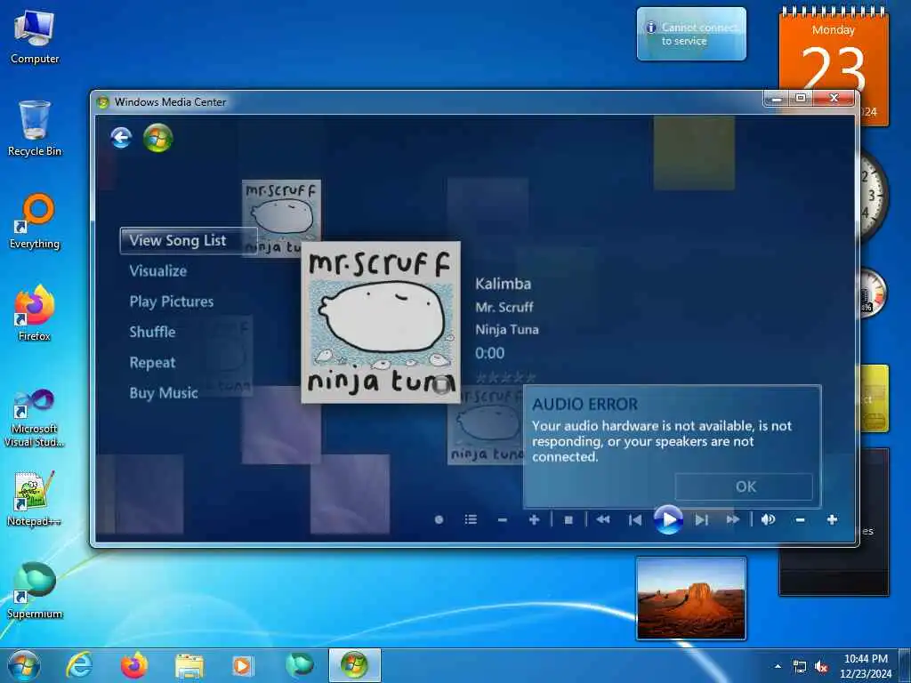Image resolution: width=911 pixels, height=683 pixels.
Task: Click the star rating under track time
Action: click(x=505, y=378)
